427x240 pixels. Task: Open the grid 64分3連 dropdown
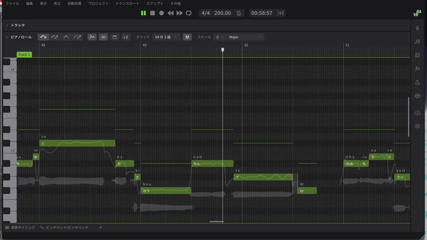pos(166,37)
